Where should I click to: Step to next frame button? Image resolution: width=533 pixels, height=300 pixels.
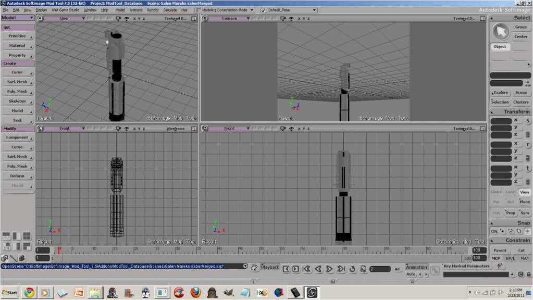pos(296,269)
